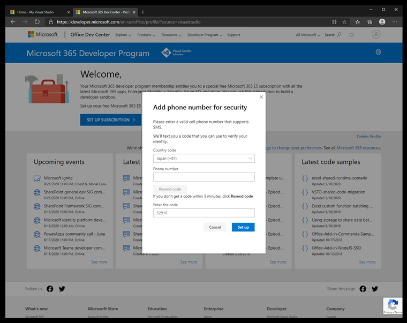Focus the Phone number input field

click(204, 177)
